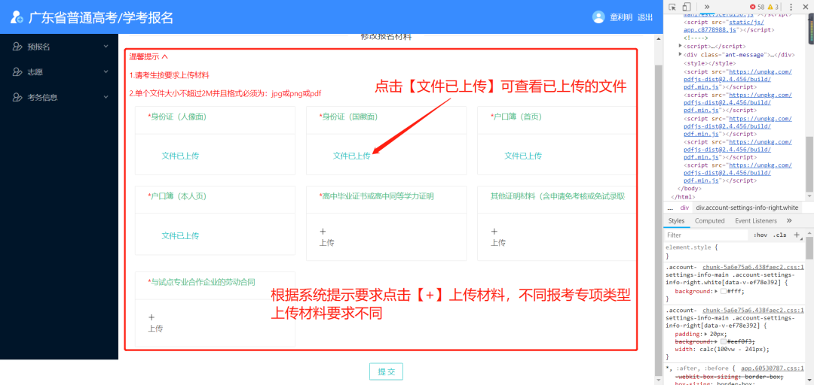
Task: Click the user avatar icon in header
Action: pos(598,17)
